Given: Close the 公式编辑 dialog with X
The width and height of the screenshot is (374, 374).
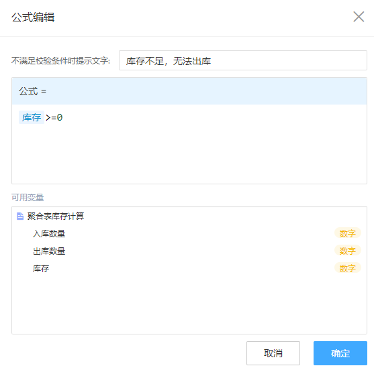Looking at the screenshot, I should click(x=359, y=17).
